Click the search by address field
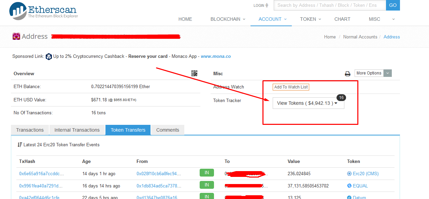The height and width of the screenshot is (199, 429). (x=330, y=5)
